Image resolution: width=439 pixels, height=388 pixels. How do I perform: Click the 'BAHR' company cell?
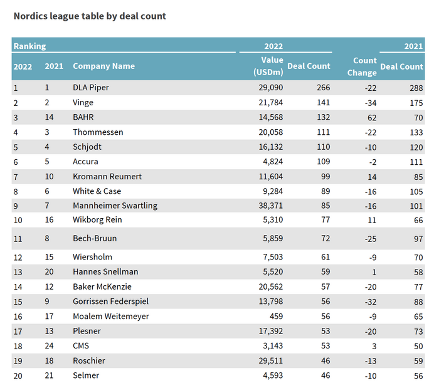coord(83,117)
